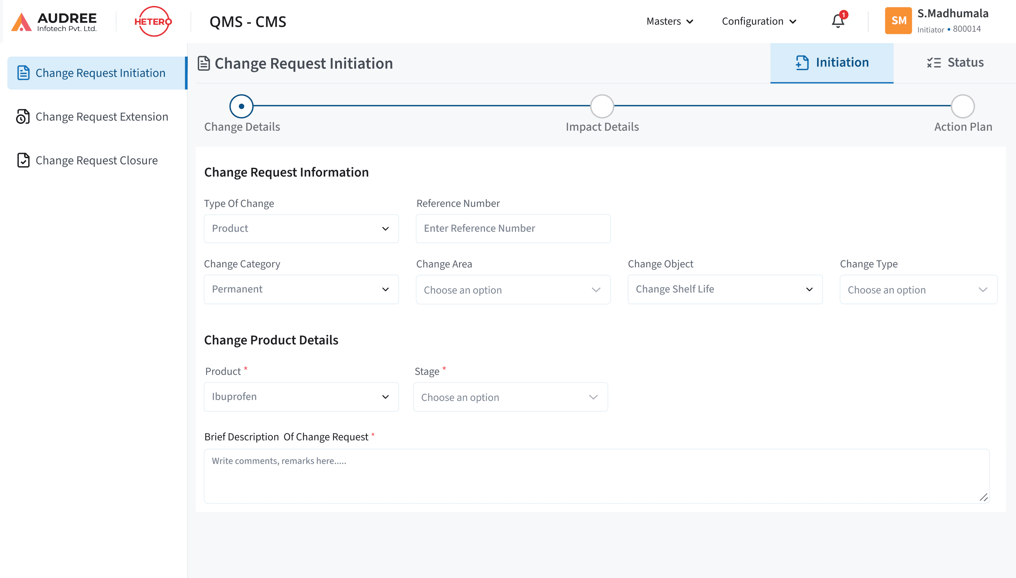Open the Configuration menu
Viewport: 1016px width, 578px height.
[x=759, y=21]
